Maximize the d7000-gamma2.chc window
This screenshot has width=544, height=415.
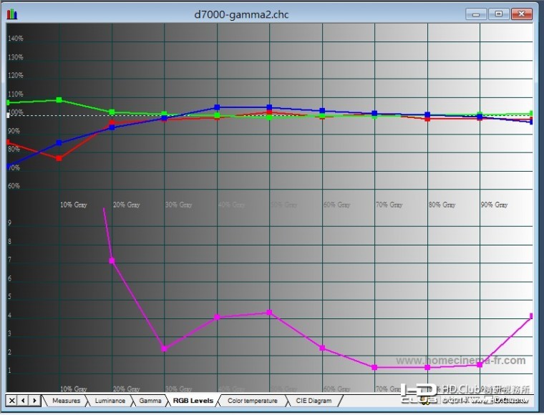(x=499, y=14)
